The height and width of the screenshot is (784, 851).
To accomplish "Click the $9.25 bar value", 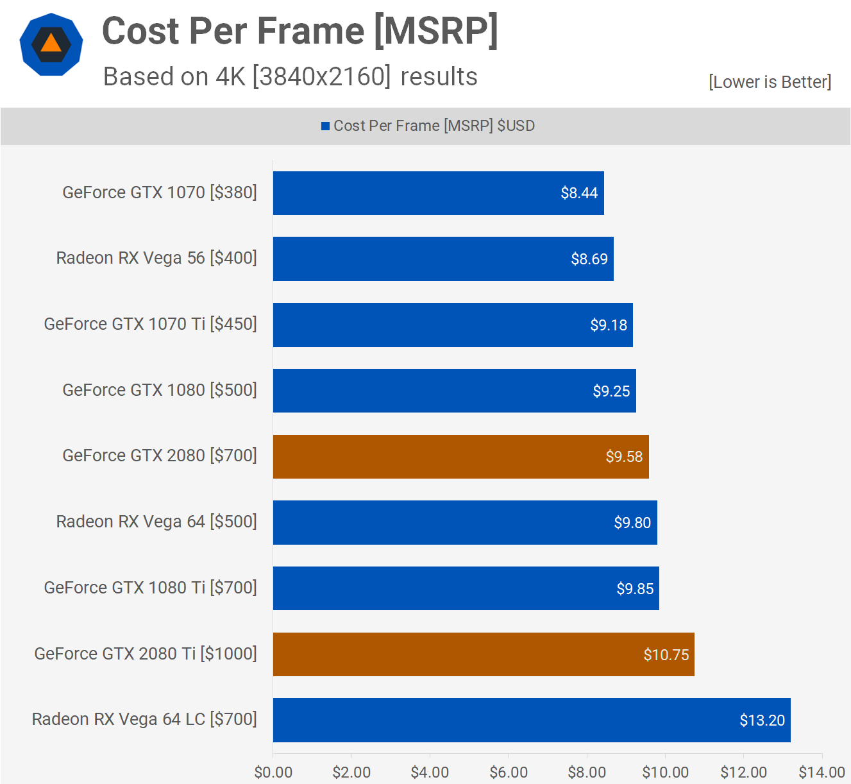I will tap(611, 391).
